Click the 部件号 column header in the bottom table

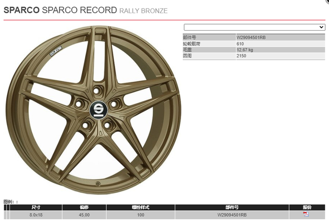pos(232,208)
